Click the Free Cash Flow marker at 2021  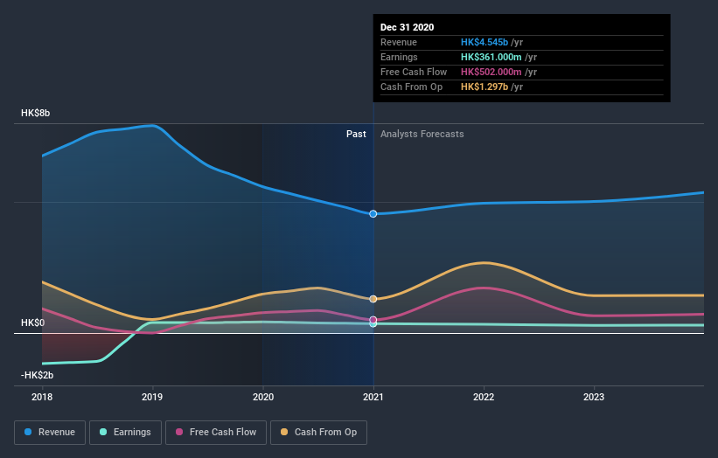coord(373,320)
